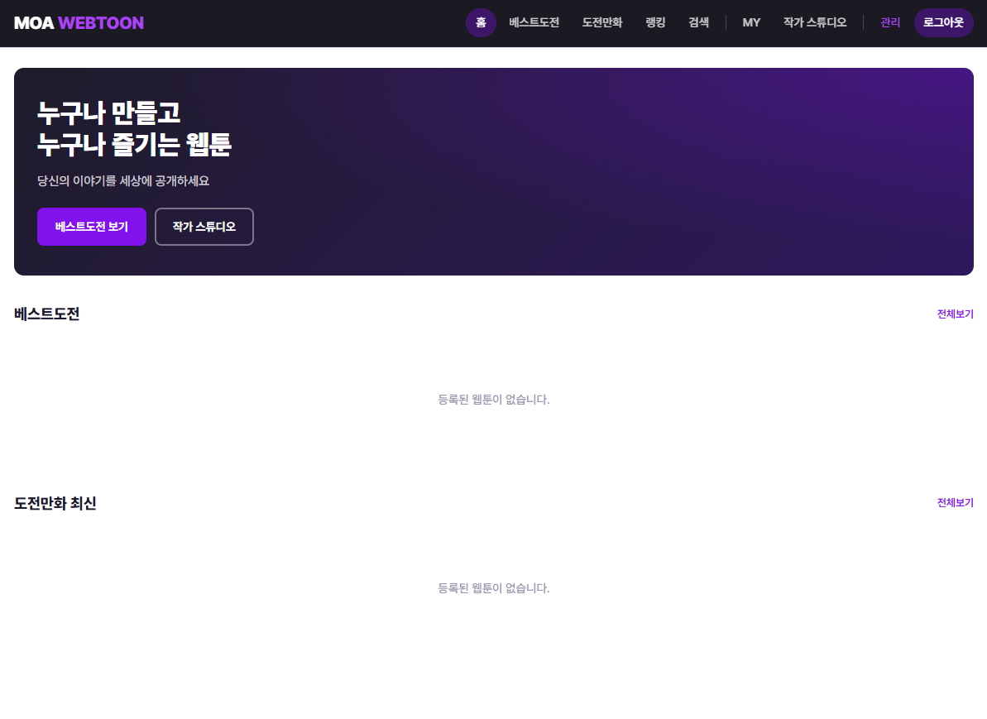View the 랭킹 page from the navbar
987x719 pixels.
tap(654, 22)
